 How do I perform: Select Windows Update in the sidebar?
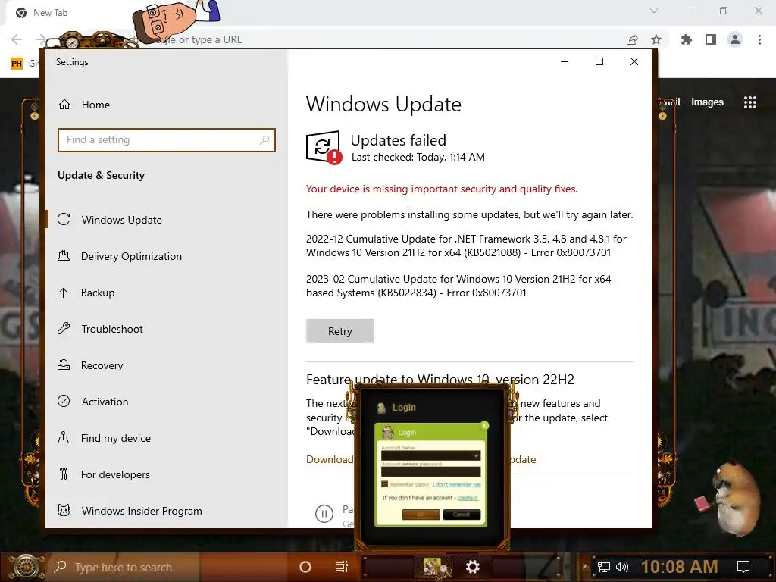point(122,220)
